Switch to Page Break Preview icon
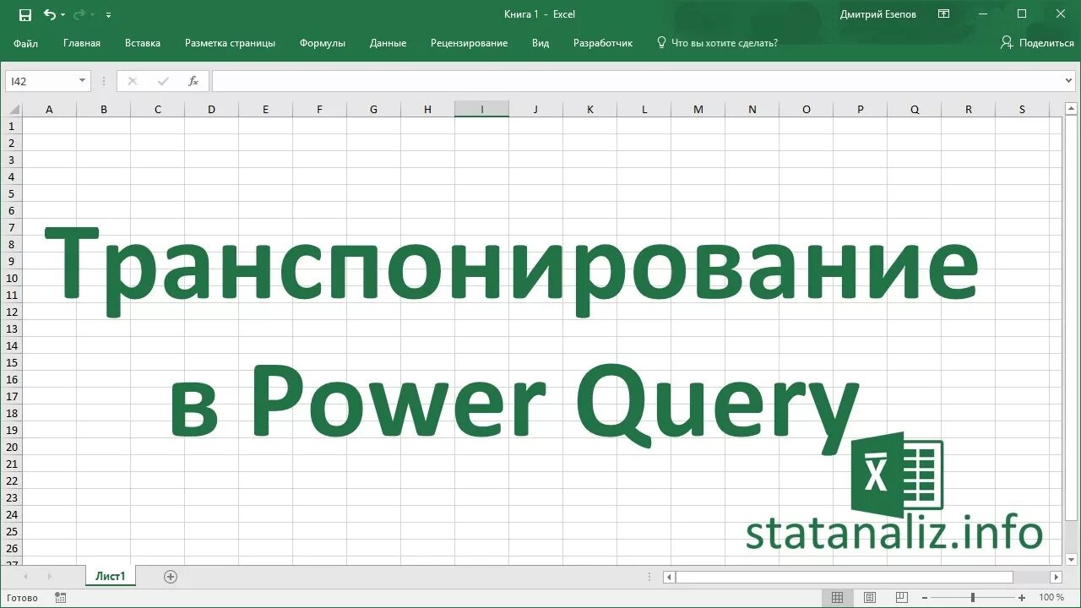The width and height of the screenshot is (1081, 608). 903,598
